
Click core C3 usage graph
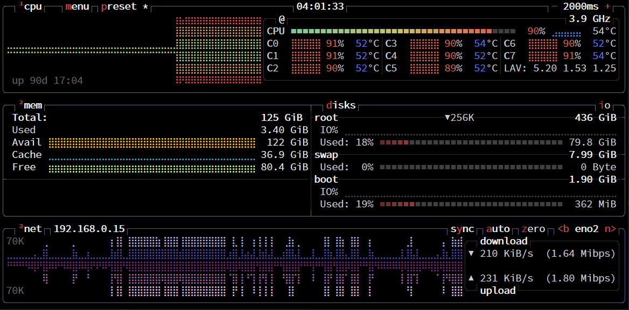point(424,44)
